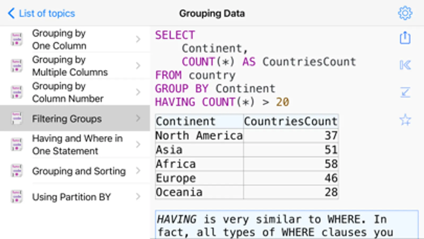The width and height of the screenshot is (424, 239).
Task: Mark this lesson with star icon
Action: (405, 120)
